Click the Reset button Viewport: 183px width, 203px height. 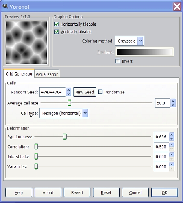pyautogui.click(x=106, y=192)
